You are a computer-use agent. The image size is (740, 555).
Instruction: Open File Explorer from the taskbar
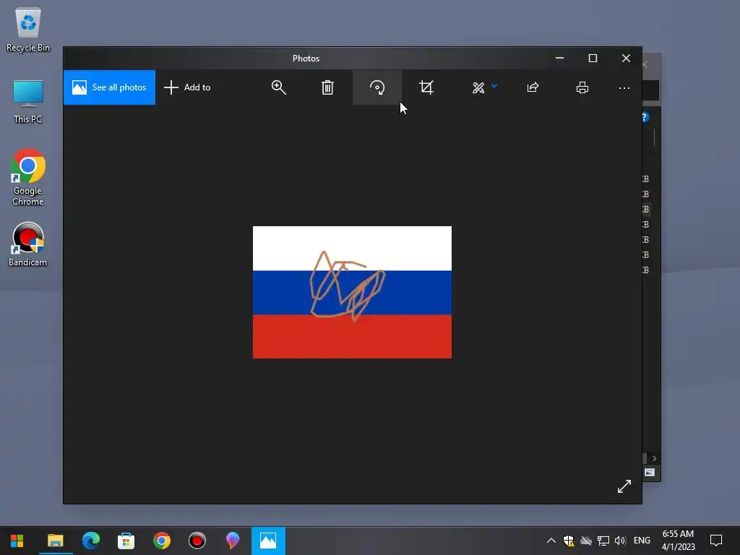point(55,541)
